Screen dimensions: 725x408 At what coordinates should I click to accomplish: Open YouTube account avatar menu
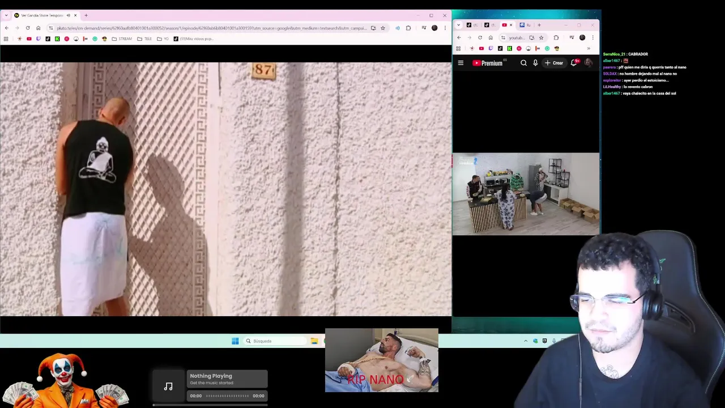[588, 63]
